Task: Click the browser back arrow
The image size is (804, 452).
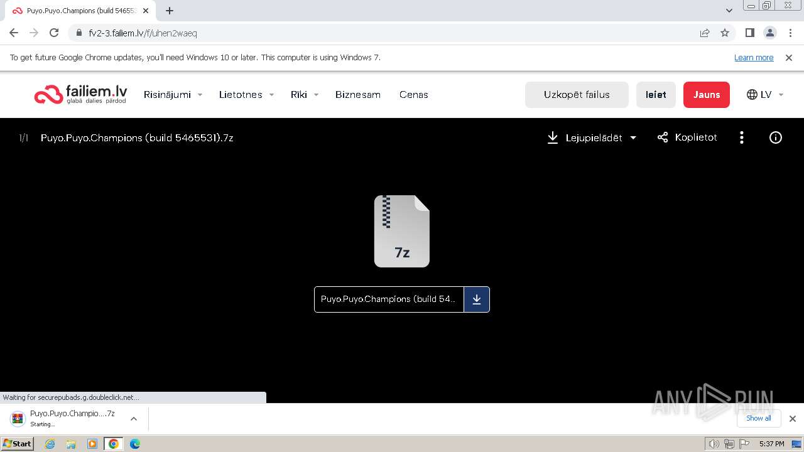Action: click(14, 33)
